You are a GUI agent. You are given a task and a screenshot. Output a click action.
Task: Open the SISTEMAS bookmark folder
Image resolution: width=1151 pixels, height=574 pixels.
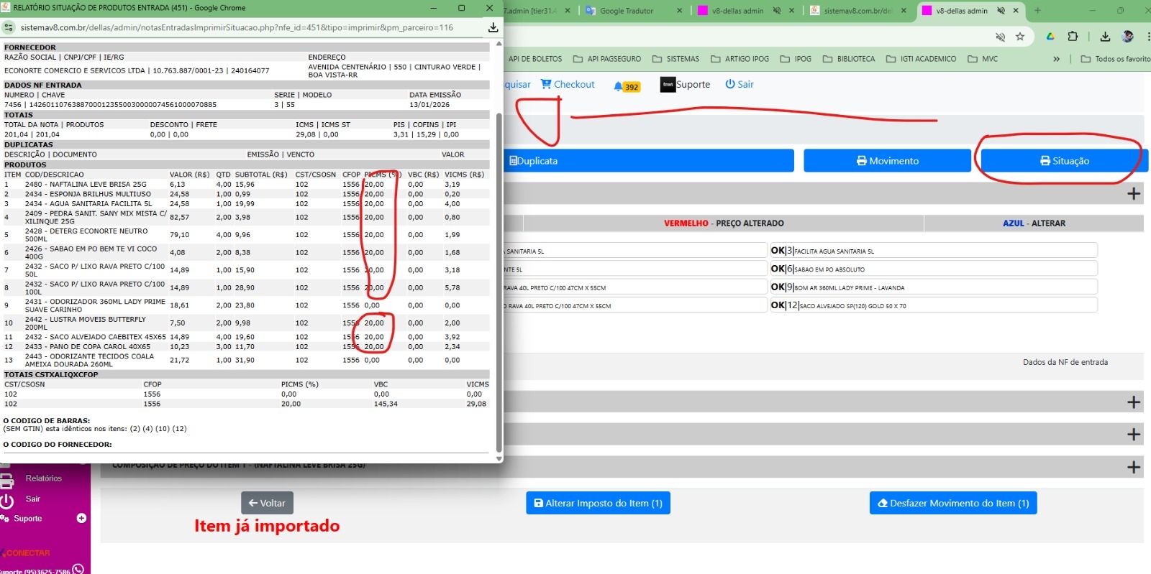click(675, 59)
